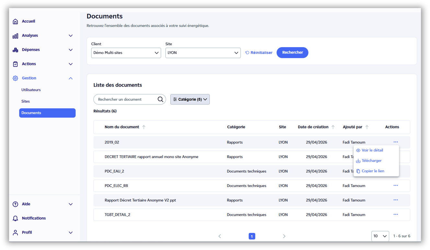Click the Catégorie column header
This screenshot has width=430, height=250.
click(x=236, y=127)
